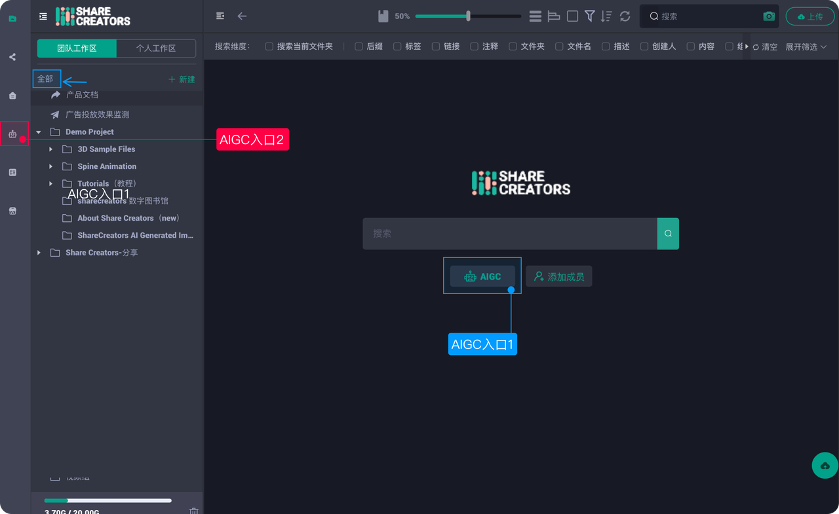Click 清空 to clear filters
Viewport: 839px width, 514px height.
(765, 47)
